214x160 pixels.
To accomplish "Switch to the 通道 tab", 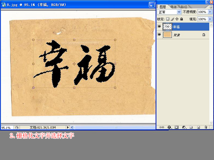I will coord(173,7).
